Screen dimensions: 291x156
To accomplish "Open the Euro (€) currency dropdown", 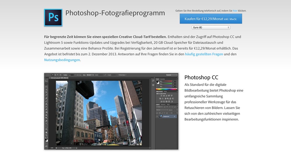I will click(x=211, y=27).
